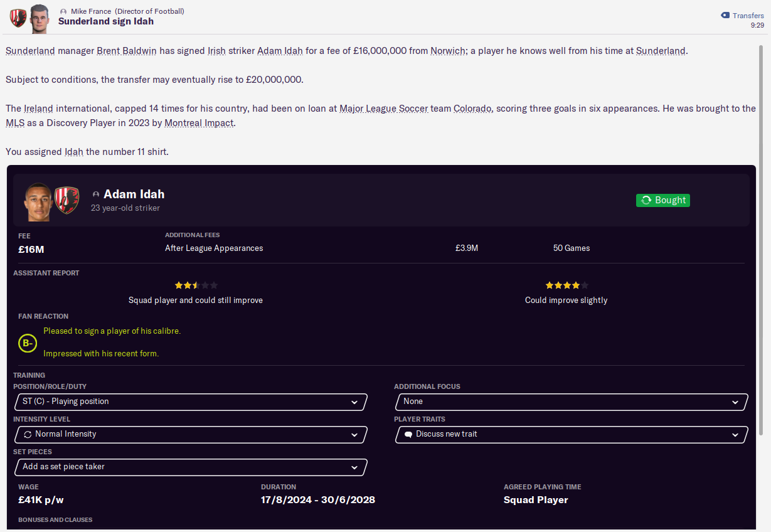Open the Discuss new trait dropdown
The image size is (771, 532).
572,434
